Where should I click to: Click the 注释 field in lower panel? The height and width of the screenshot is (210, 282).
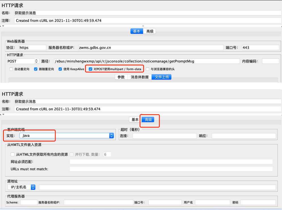coord(148,109)
